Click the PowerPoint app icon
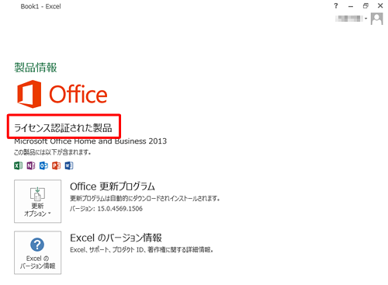This screenshot has height=285, width=388. (x=57, y=165)
